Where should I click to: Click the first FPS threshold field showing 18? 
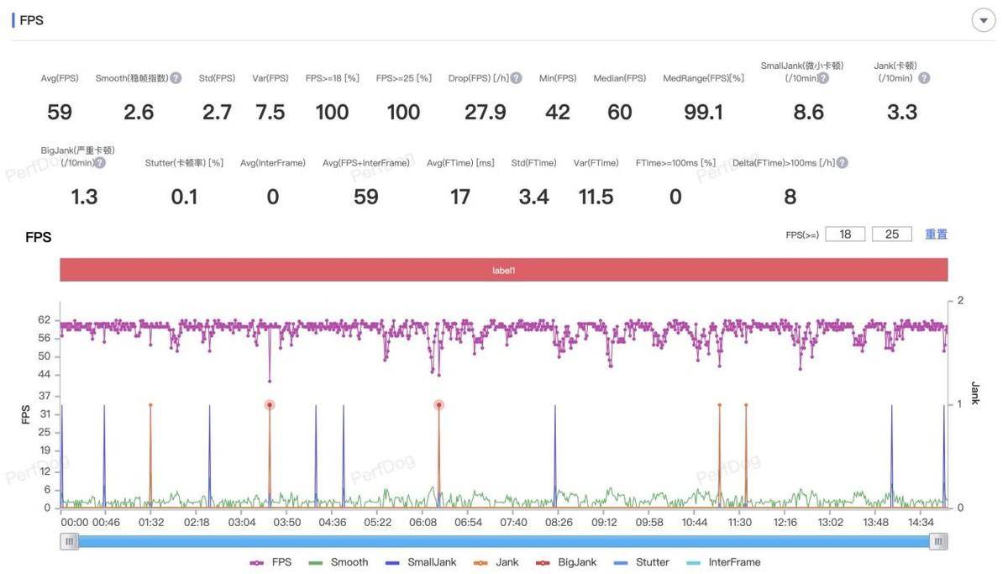click(845, 234)
